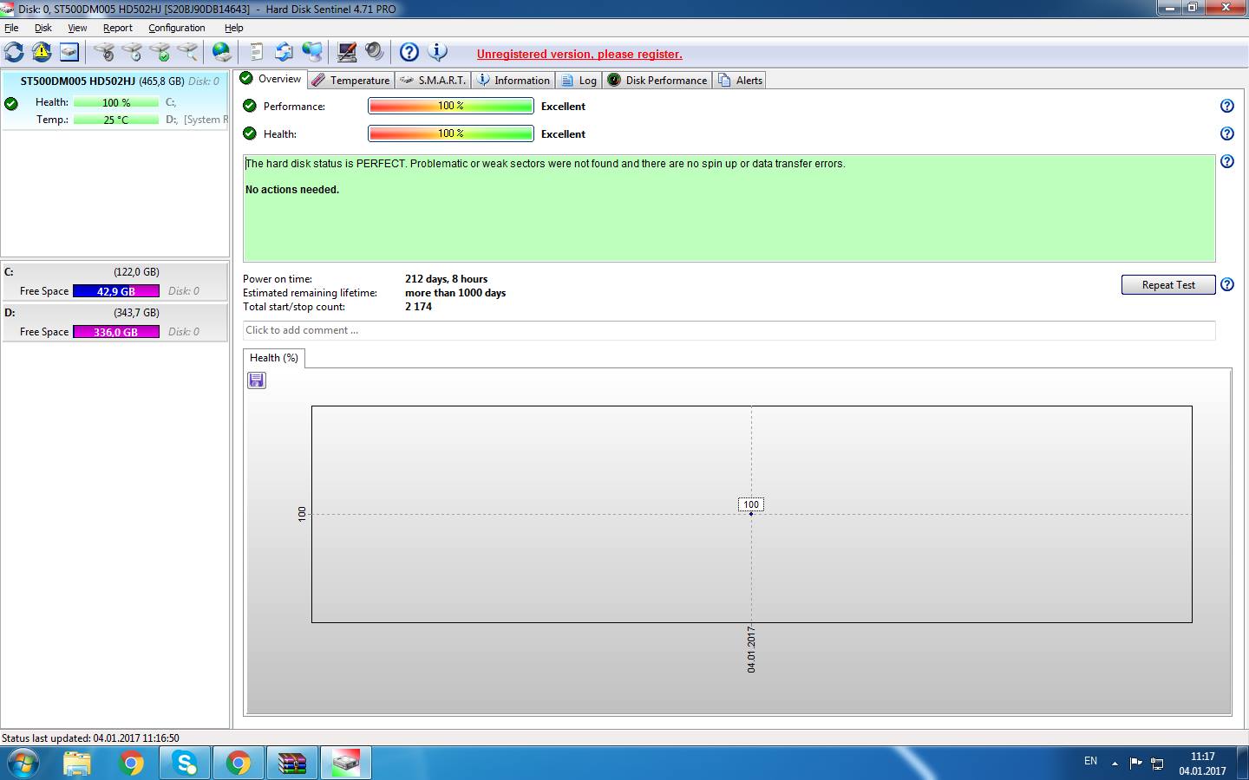
Task: Click the start/stop count value "2 174"
Action: (x=418, y=307)
